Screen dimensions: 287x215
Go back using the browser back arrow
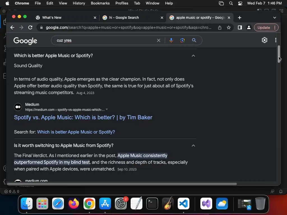pyautogui.click(x=12, y=28)
